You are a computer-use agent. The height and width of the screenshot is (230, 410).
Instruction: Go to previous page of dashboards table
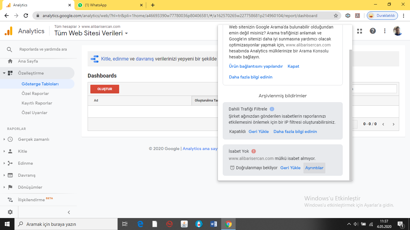click(x=383, y=124)
